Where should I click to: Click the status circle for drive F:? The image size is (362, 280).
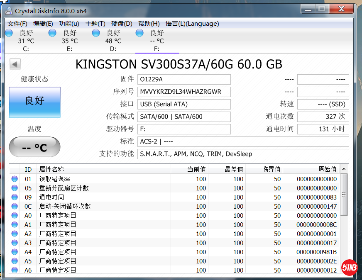[139, 32]
